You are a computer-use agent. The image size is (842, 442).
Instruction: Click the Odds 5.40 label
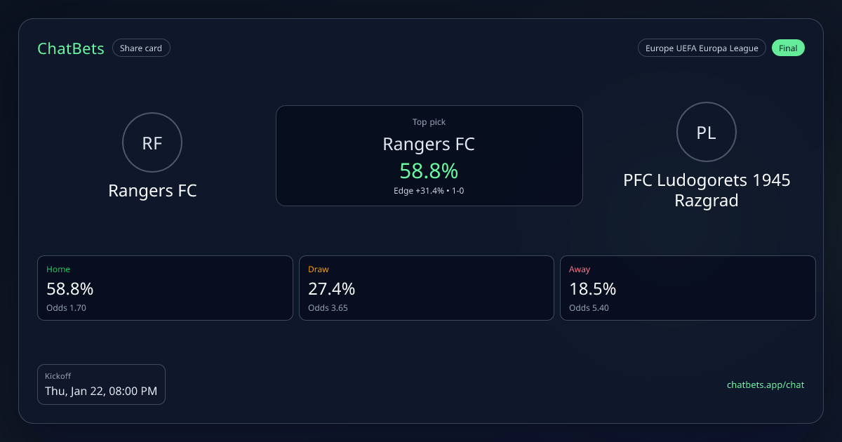coord(589,308)
